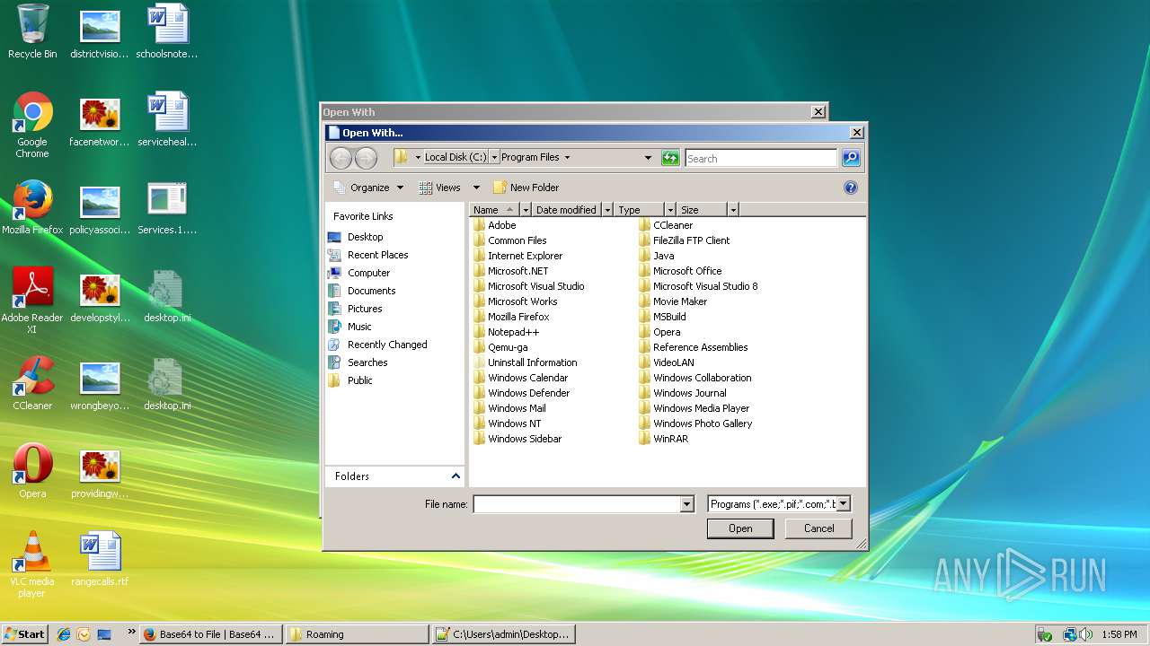The width and height of the screenshot is (1150, 646).
Task: Click the green Refresh button beside address bar
Action: [670, 158]
